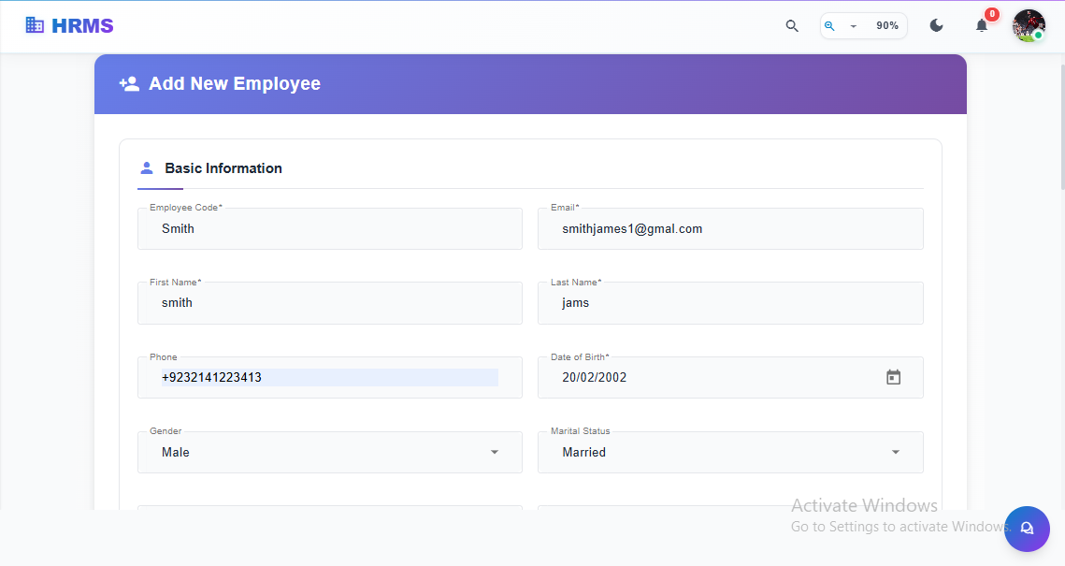The width and height of the screenshot is (1065, 566).
Task: Click the HRMS building logo icon
Action: (x=35, y=25)
